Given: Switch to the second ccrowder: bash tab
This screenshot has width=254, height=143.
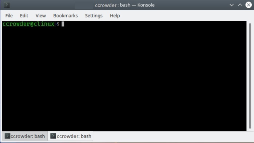Looking at the screenshot, I should click(x=71, y=136).
